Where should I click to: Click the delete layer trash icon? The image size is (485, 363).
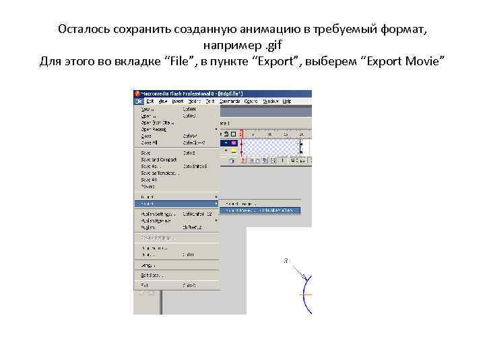point(232,161)
